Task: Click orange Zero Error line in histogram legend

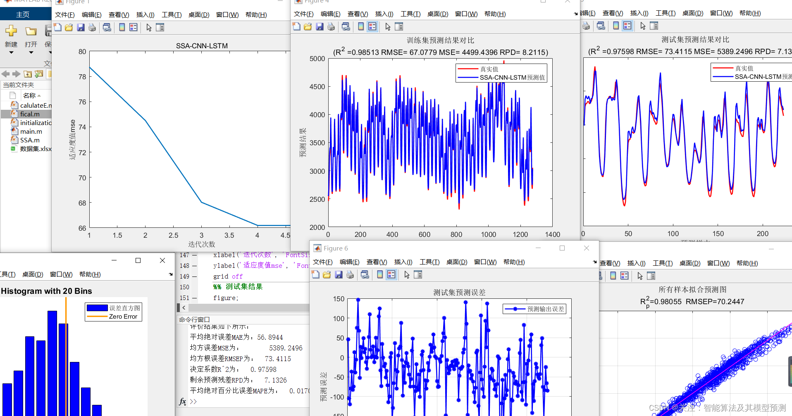Action: [x=97, y=317]
